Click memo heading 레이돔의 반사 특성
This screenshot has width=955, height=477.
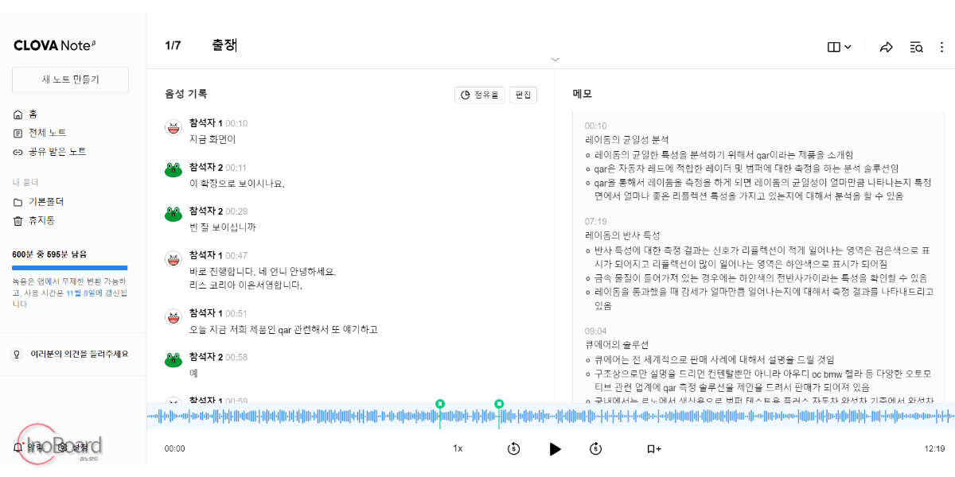622,235
